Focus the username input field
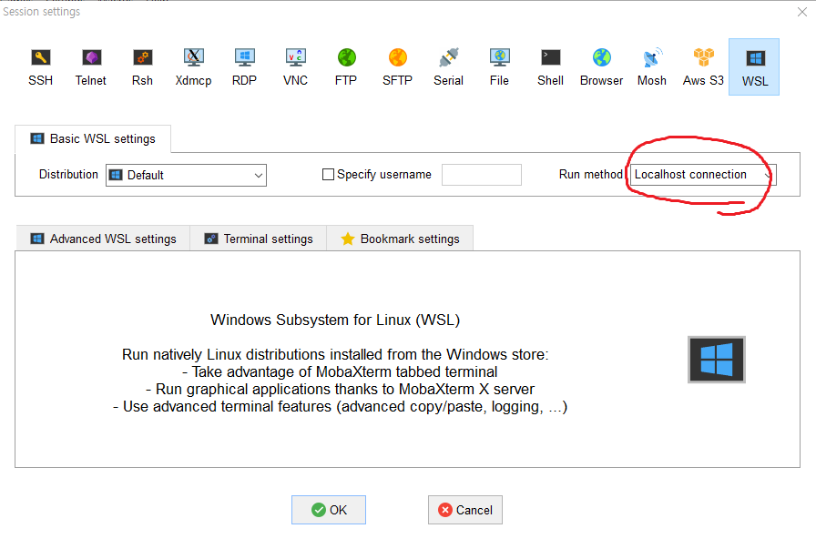 coord(482,174)
